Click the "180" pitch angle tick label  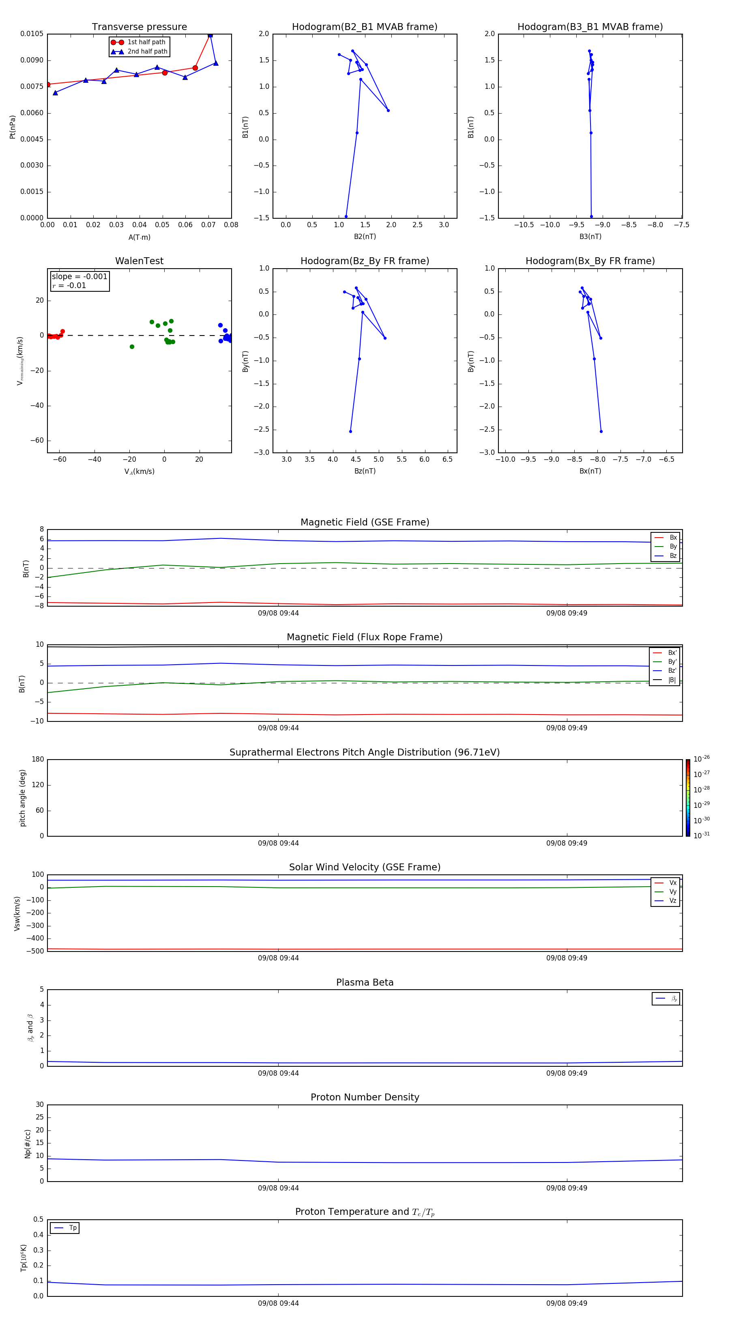tap(38, 760)
